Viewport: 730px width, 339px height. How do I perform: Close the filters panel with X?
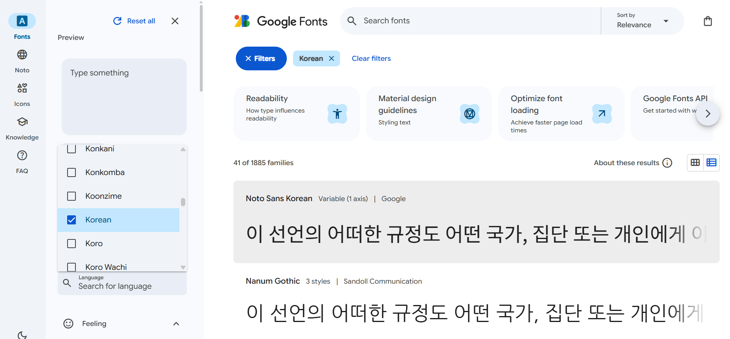point(175,21)
